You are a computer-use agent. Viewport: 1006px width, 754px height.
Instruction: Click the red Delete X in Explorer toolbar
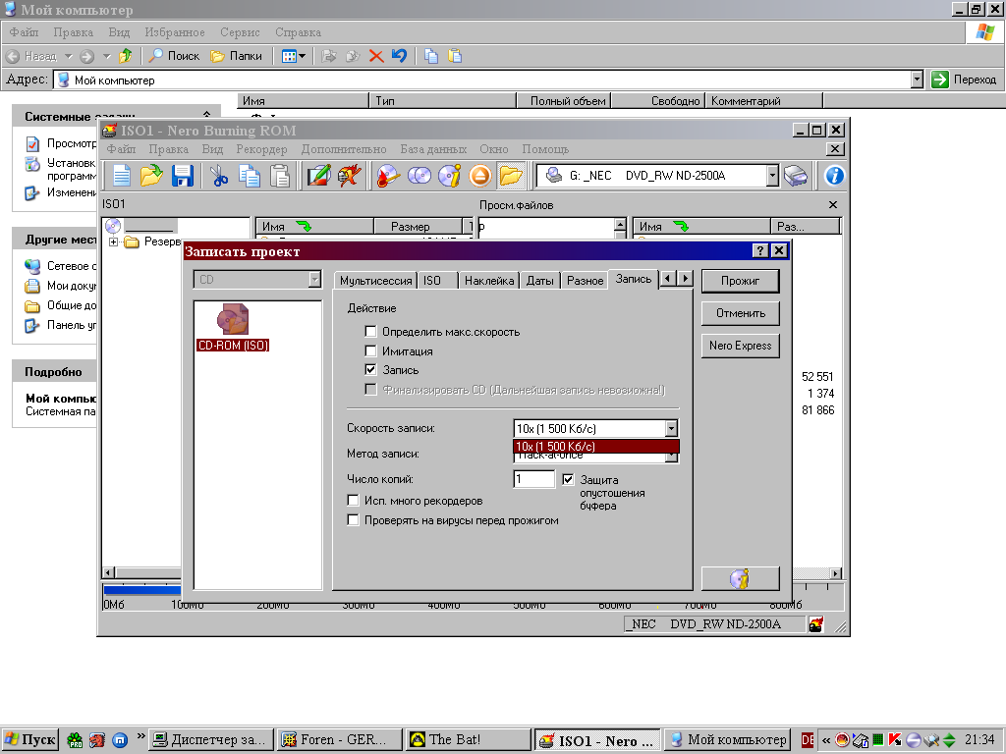click(x=376, y=56)
